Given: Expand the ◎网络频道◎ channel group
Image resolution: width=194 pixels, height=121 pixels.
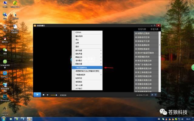Looking at the screenshot, I should (x=136, y=49).
